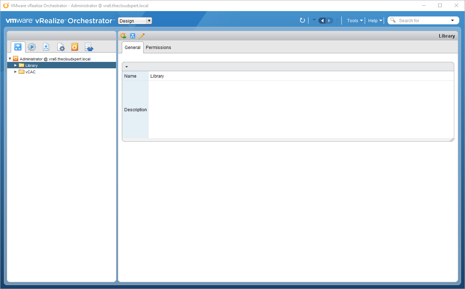
Task: Click the pencil edit icon
Action: 142,36
